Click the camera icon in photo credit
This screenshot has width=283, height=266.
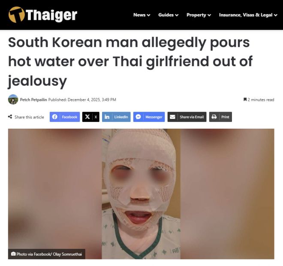click(x=13, y=254)
